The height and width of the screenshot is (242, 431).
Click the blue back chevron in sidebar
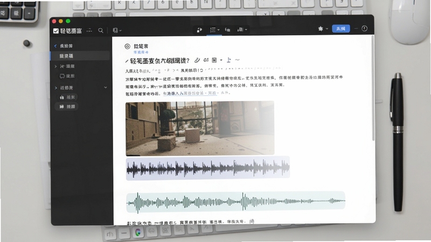55,46
